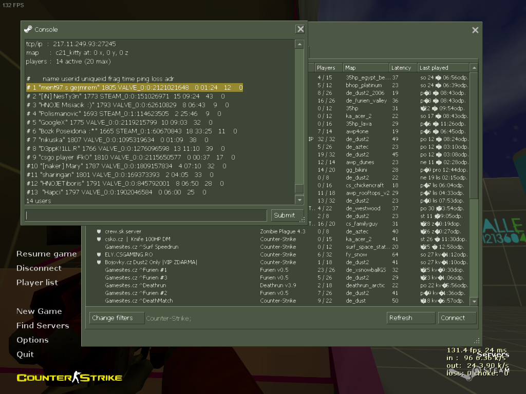Click the console command input field
The width and height of the screenshot is (526, 394).
click(x=146, y=215)
